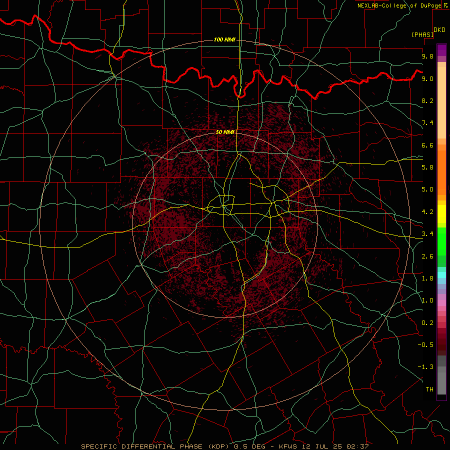The image size is (450, 450).
Task: Click the 50 NMI range ring label
Action: click(x=225, y=132)
